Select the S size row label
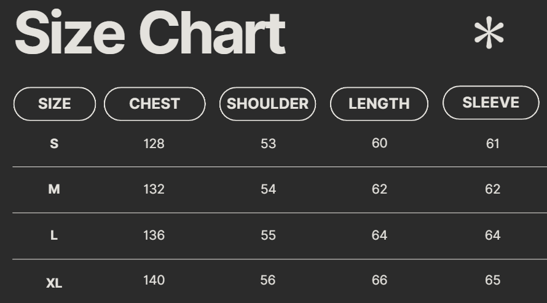Image resolution: width=547 pixels, height=303 pixels. click(x=54, y=144)
